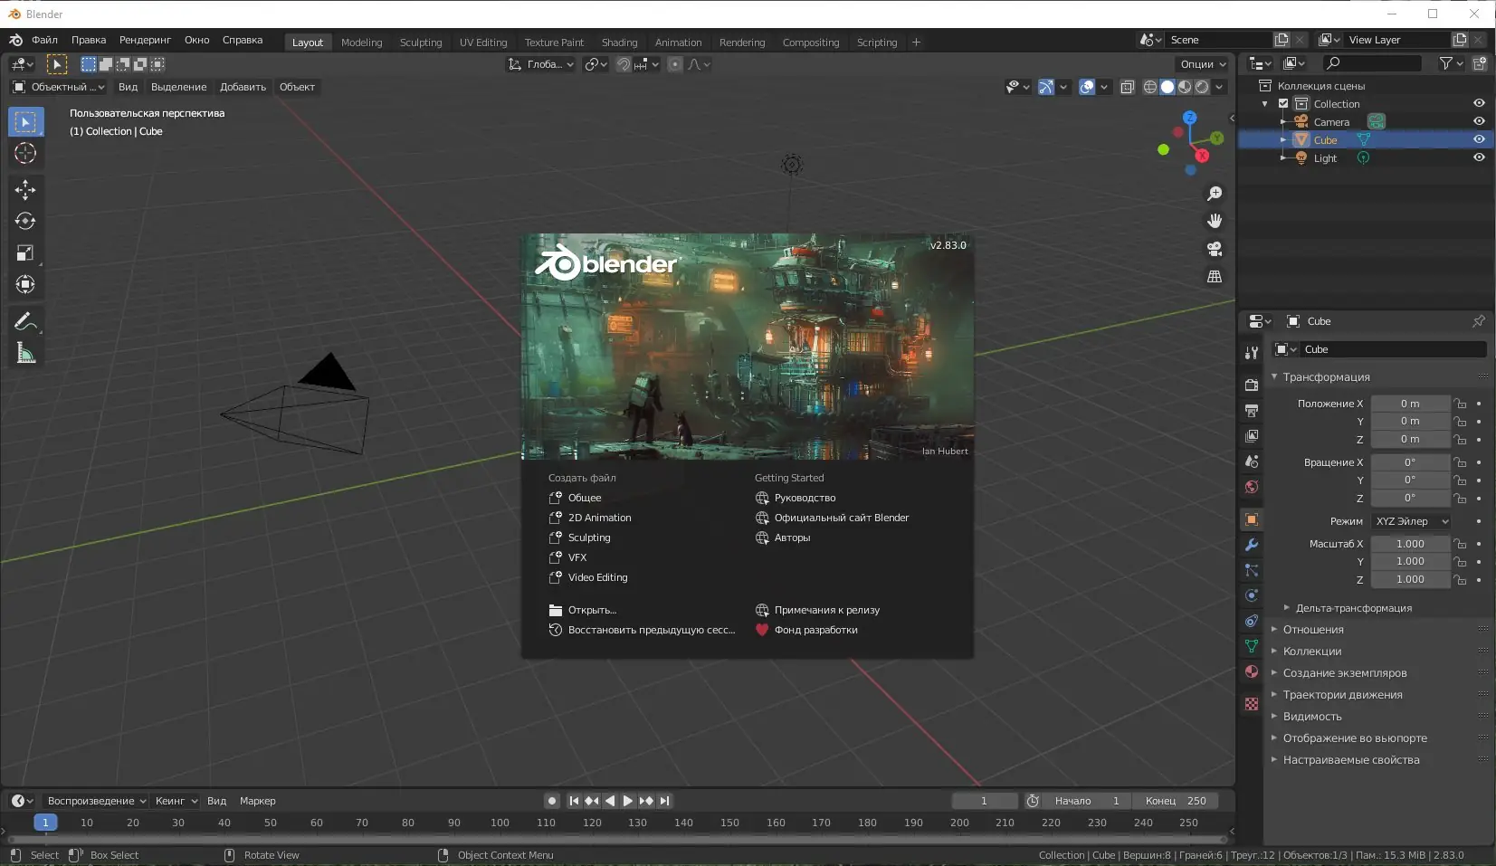This screenshot has height=866, width=1496.
Task: Open the XYZ Эйлер rotation mode dropdown
Action: click(1411, 521)
